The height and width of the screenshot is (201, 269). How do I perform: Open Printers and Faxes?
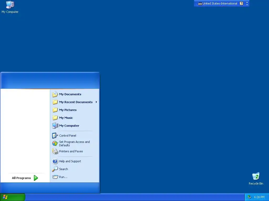[x=75, y=151]
